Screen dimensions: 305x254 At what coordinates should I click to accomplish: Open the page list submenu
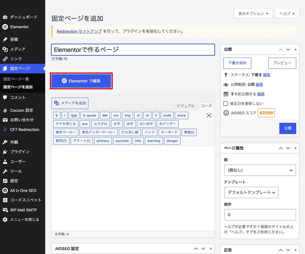click(16, 79)
